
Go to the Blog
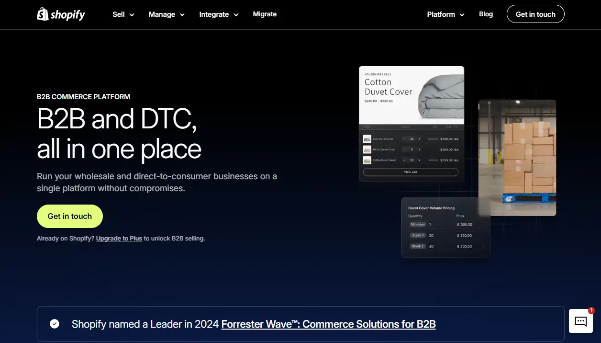(486, 14)
